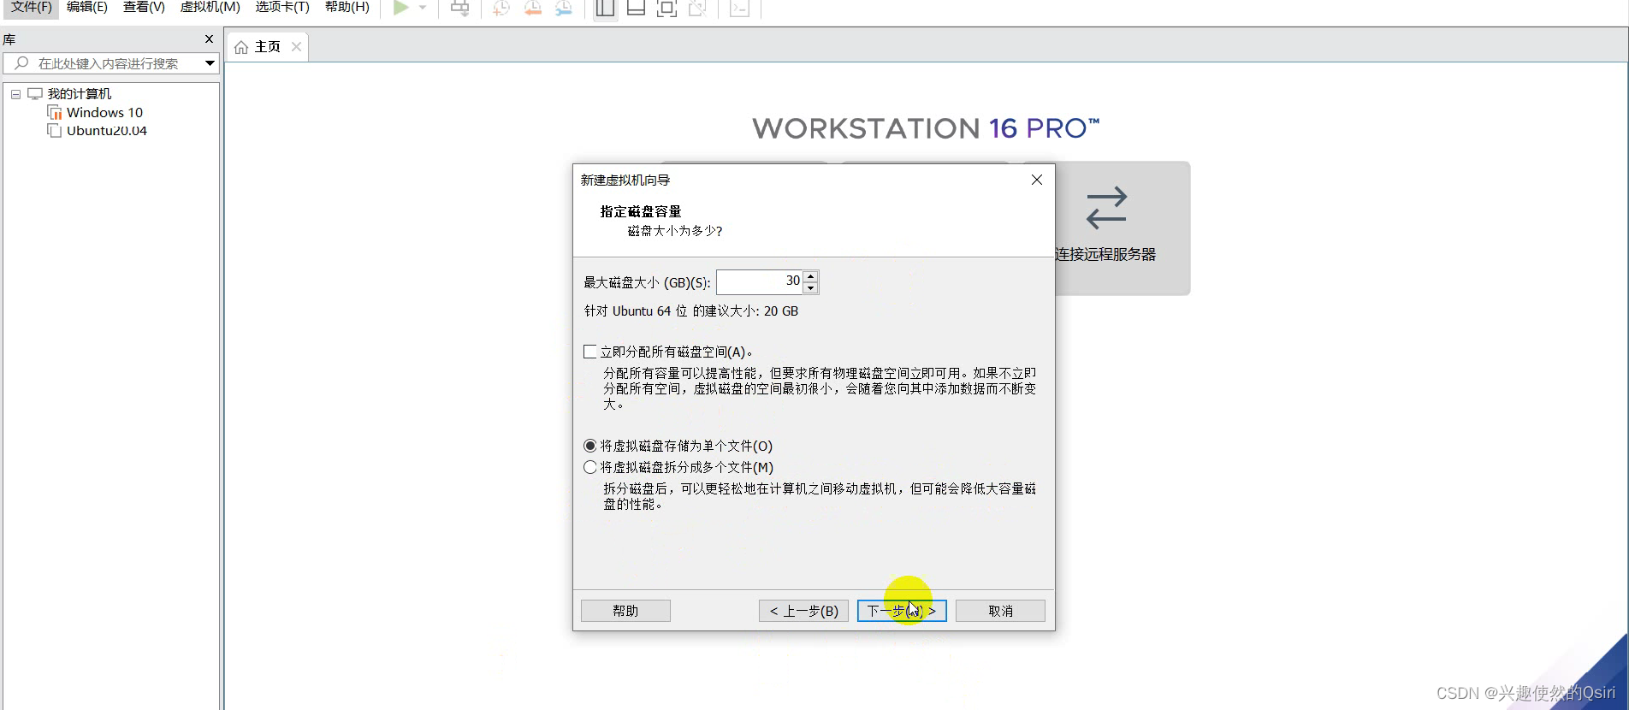Open the 编辑(E) menu
The height and width of the screenshot is (710, 1629).
(x=87, y=7)
